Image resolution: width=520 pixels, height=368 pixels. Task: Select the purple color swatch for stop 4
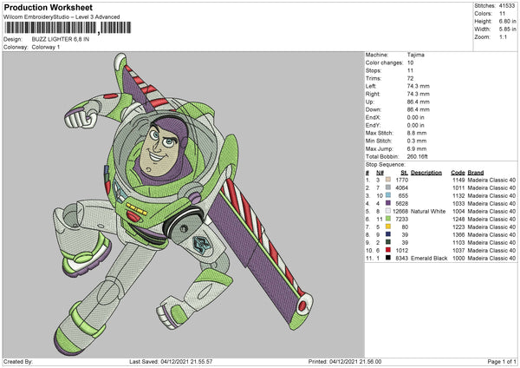click(x=388, y=203)
